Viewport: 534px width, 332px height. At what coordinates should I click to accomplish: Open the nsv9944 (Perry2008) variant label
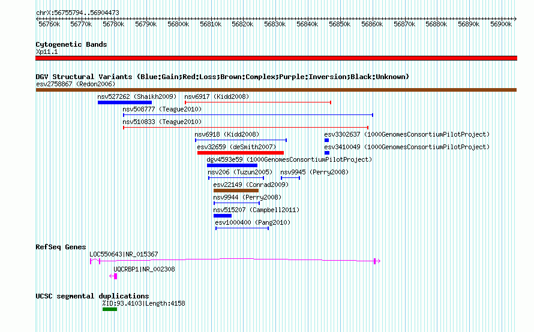(x=247, y=197)
